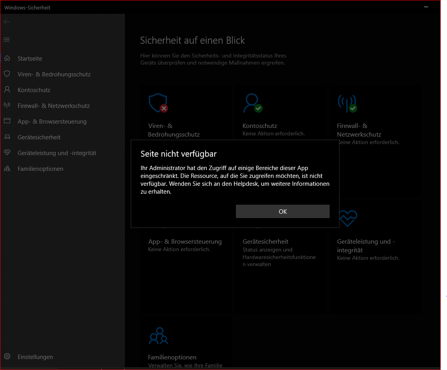Click the shield icon beside Viren- & Bedrohungsschutz

pos(7,74)
